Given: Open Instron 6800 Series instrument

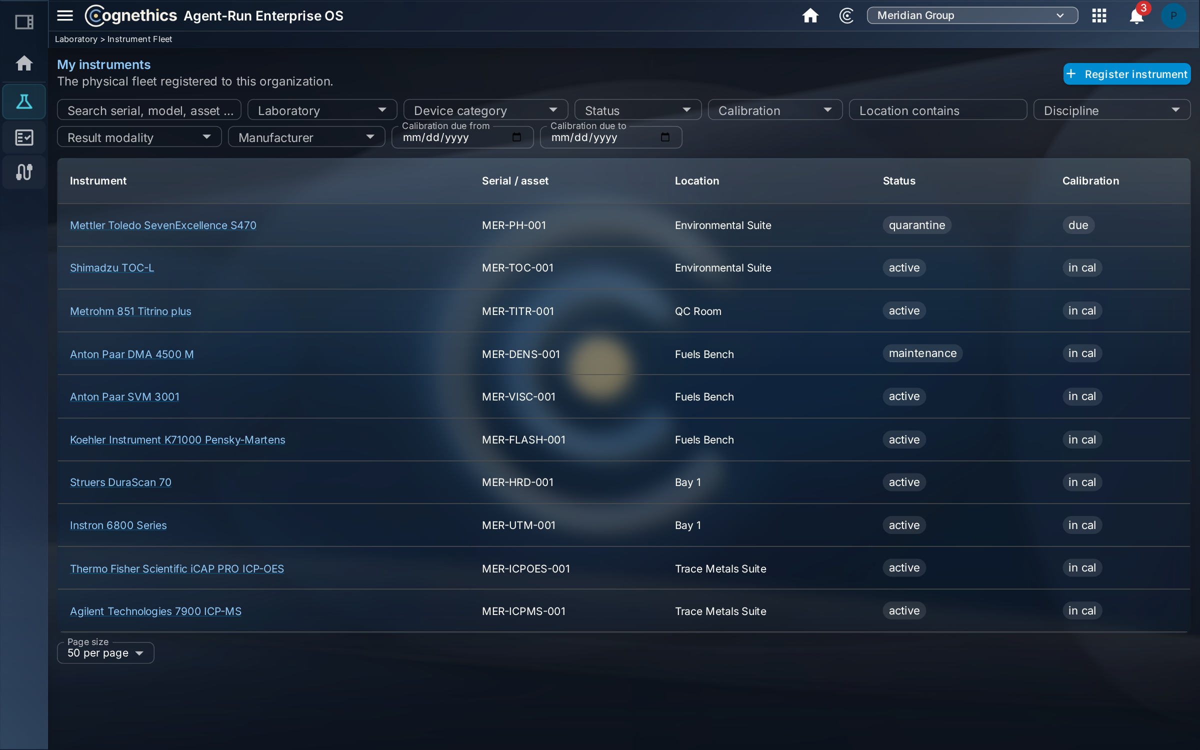Looking at the screenshot, I should [118, 525].
